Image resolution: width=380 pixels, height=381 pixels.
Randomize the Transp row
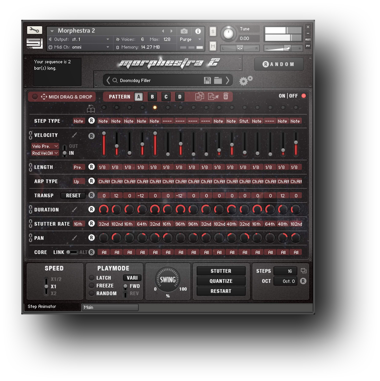pyautogui.click(x=92, y=195)
